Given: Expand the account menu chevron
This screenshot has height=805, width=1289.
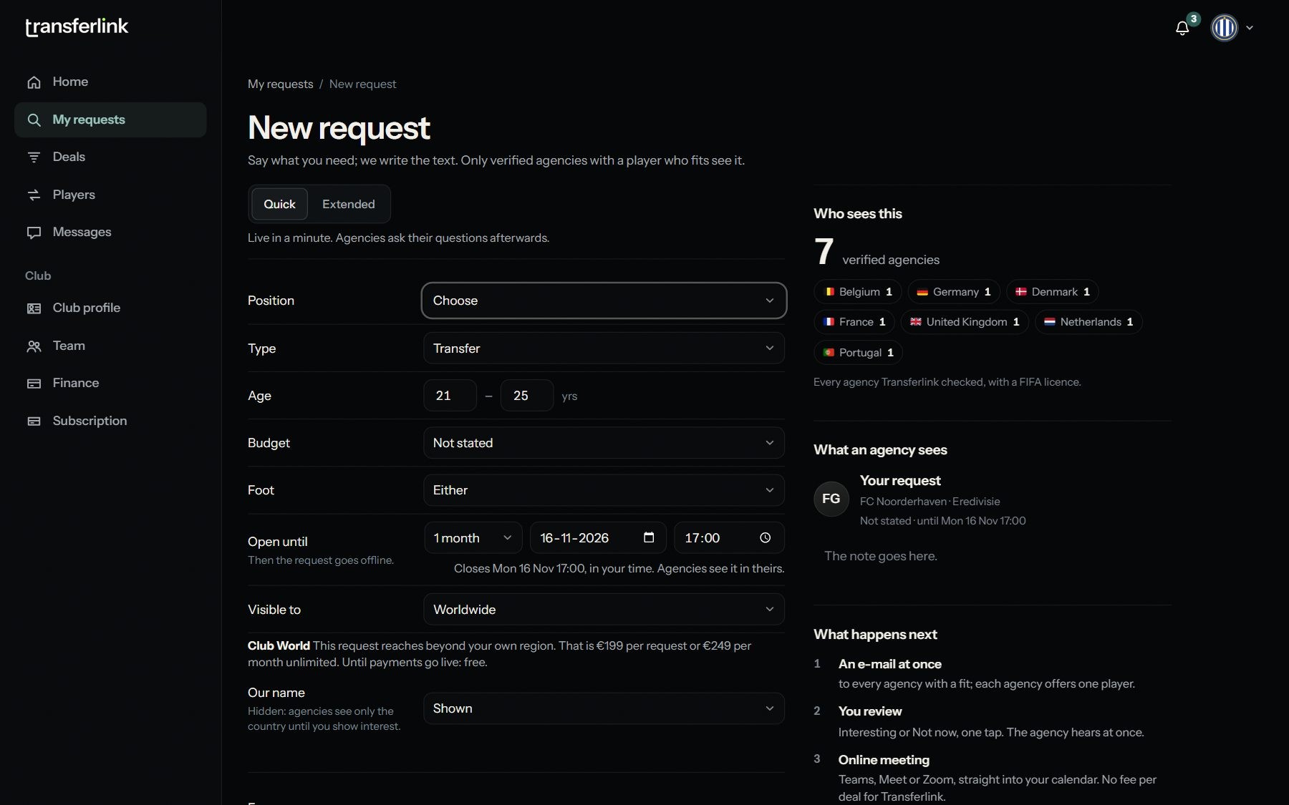Looking at the screenshot, I should coord(1250,28).
